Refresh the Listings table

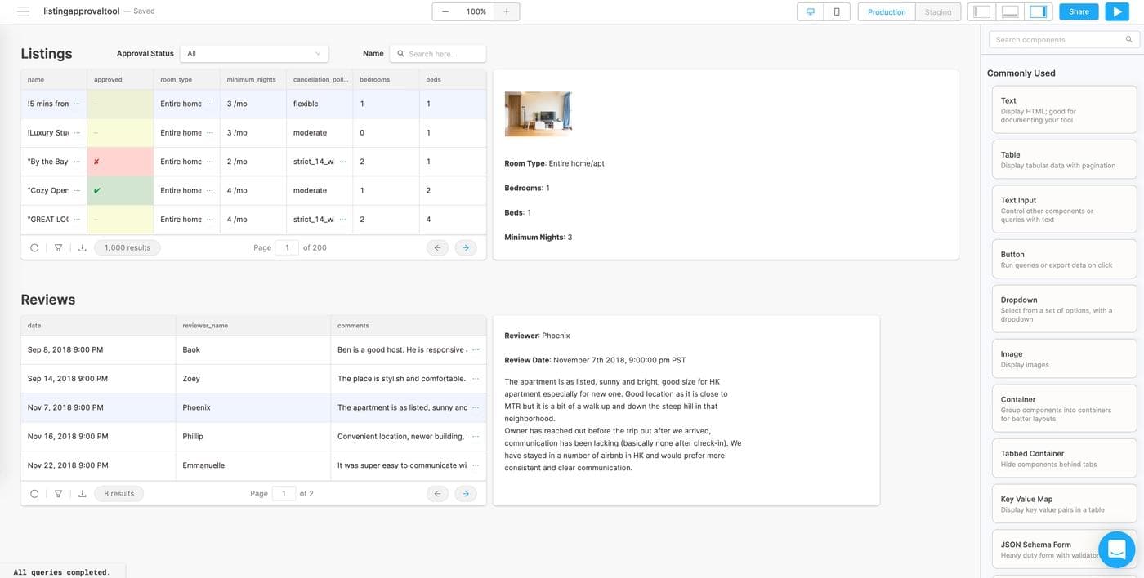[x=34, y=247]
